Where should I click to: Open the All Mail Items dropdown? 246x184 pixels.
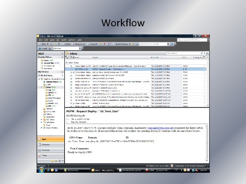(62, 75)
